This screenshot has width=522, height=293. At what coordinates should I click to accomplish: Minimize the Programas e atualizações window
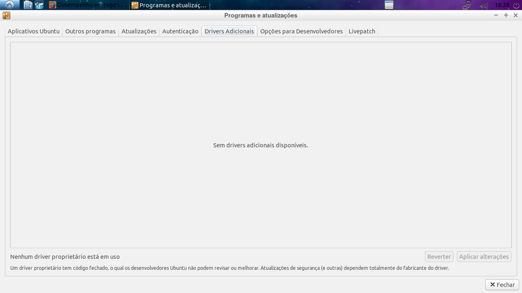click(x=496, y=15)
